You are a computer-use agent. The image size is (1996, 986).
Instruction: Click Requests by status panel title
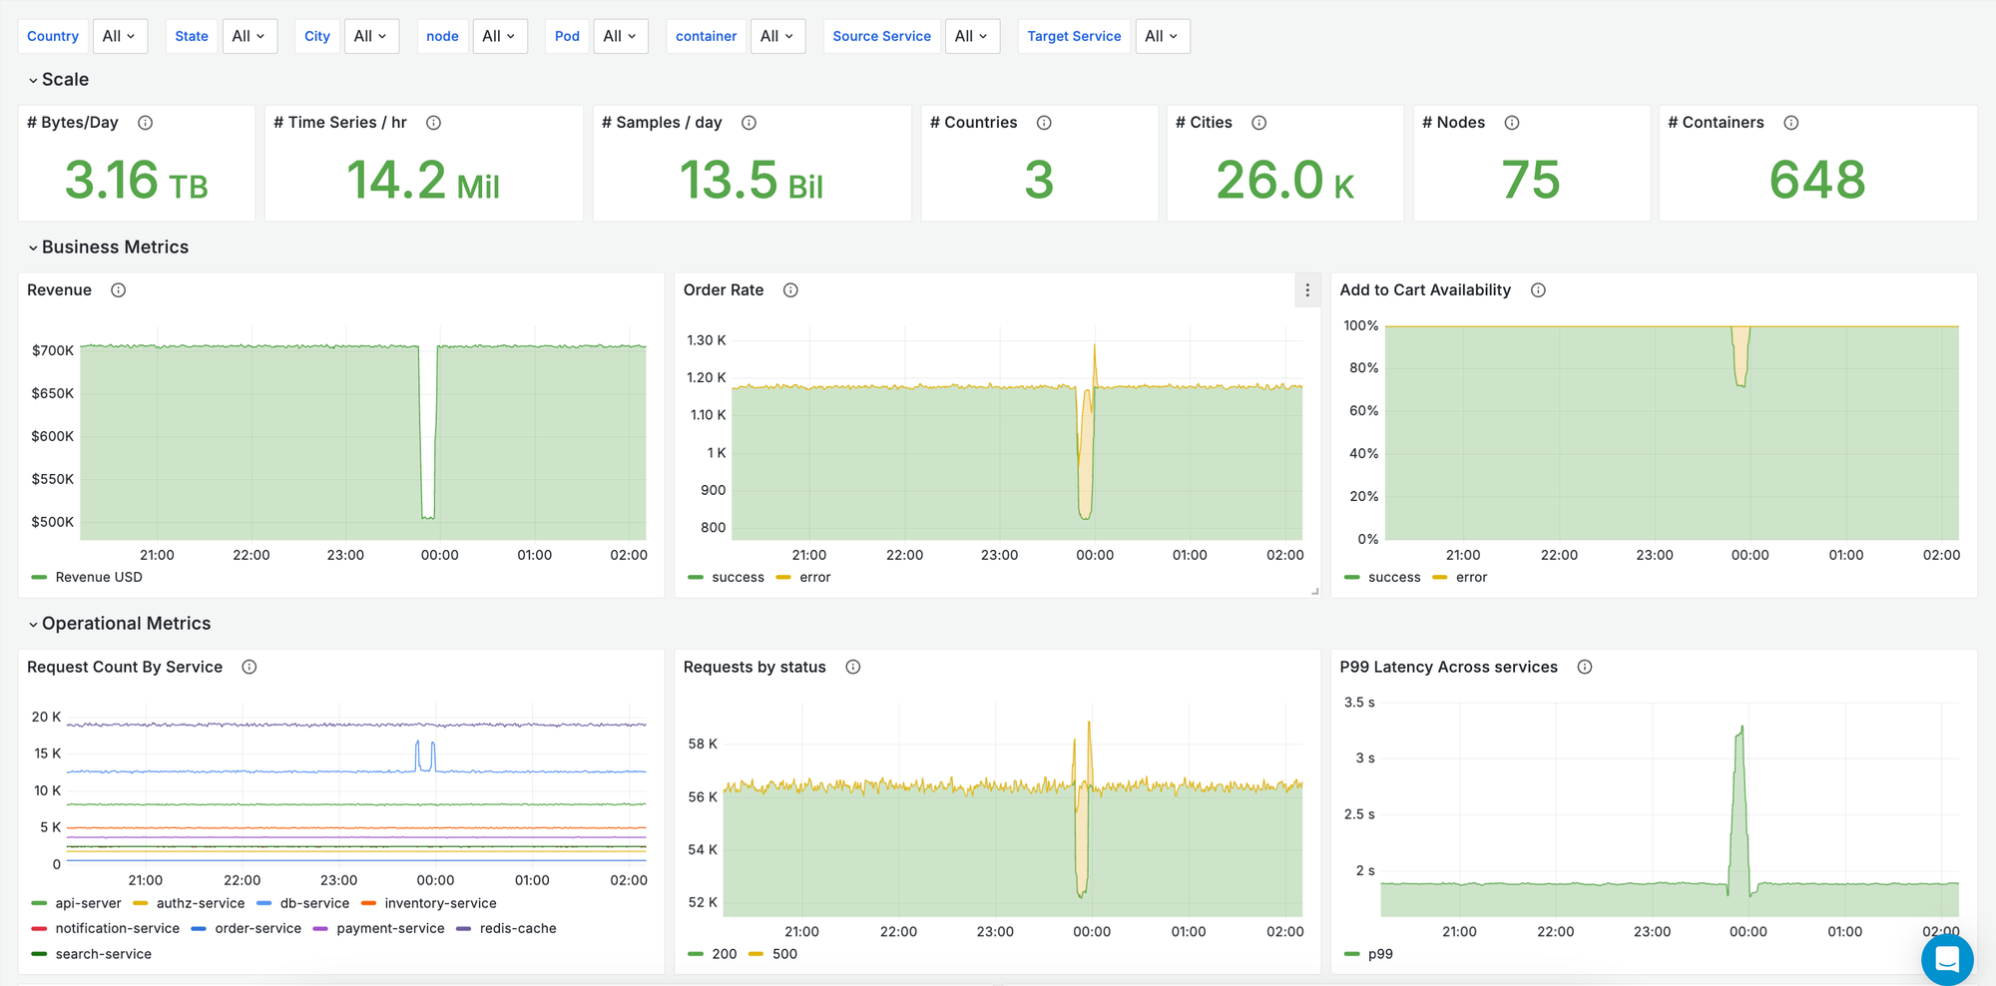point(754,667)
